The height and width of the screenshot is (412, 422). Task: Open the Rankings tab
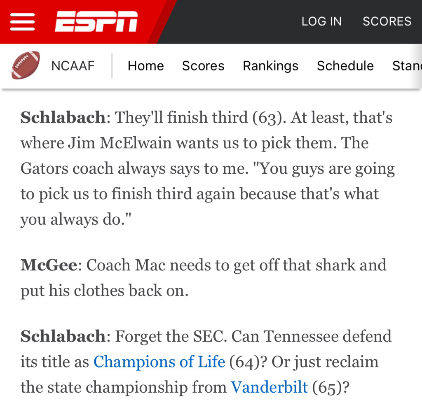pyautogui.click(x=270, y=66)
